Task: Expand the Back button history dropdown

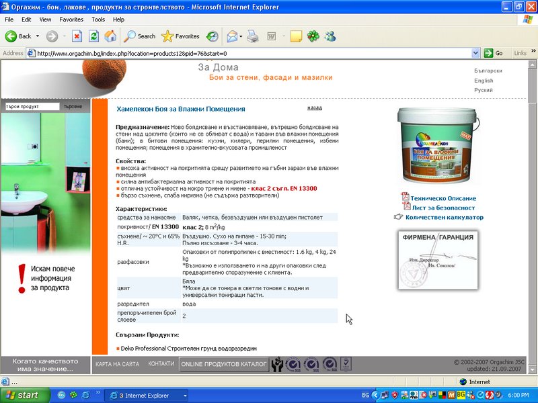Action: [x=38, y=36]
